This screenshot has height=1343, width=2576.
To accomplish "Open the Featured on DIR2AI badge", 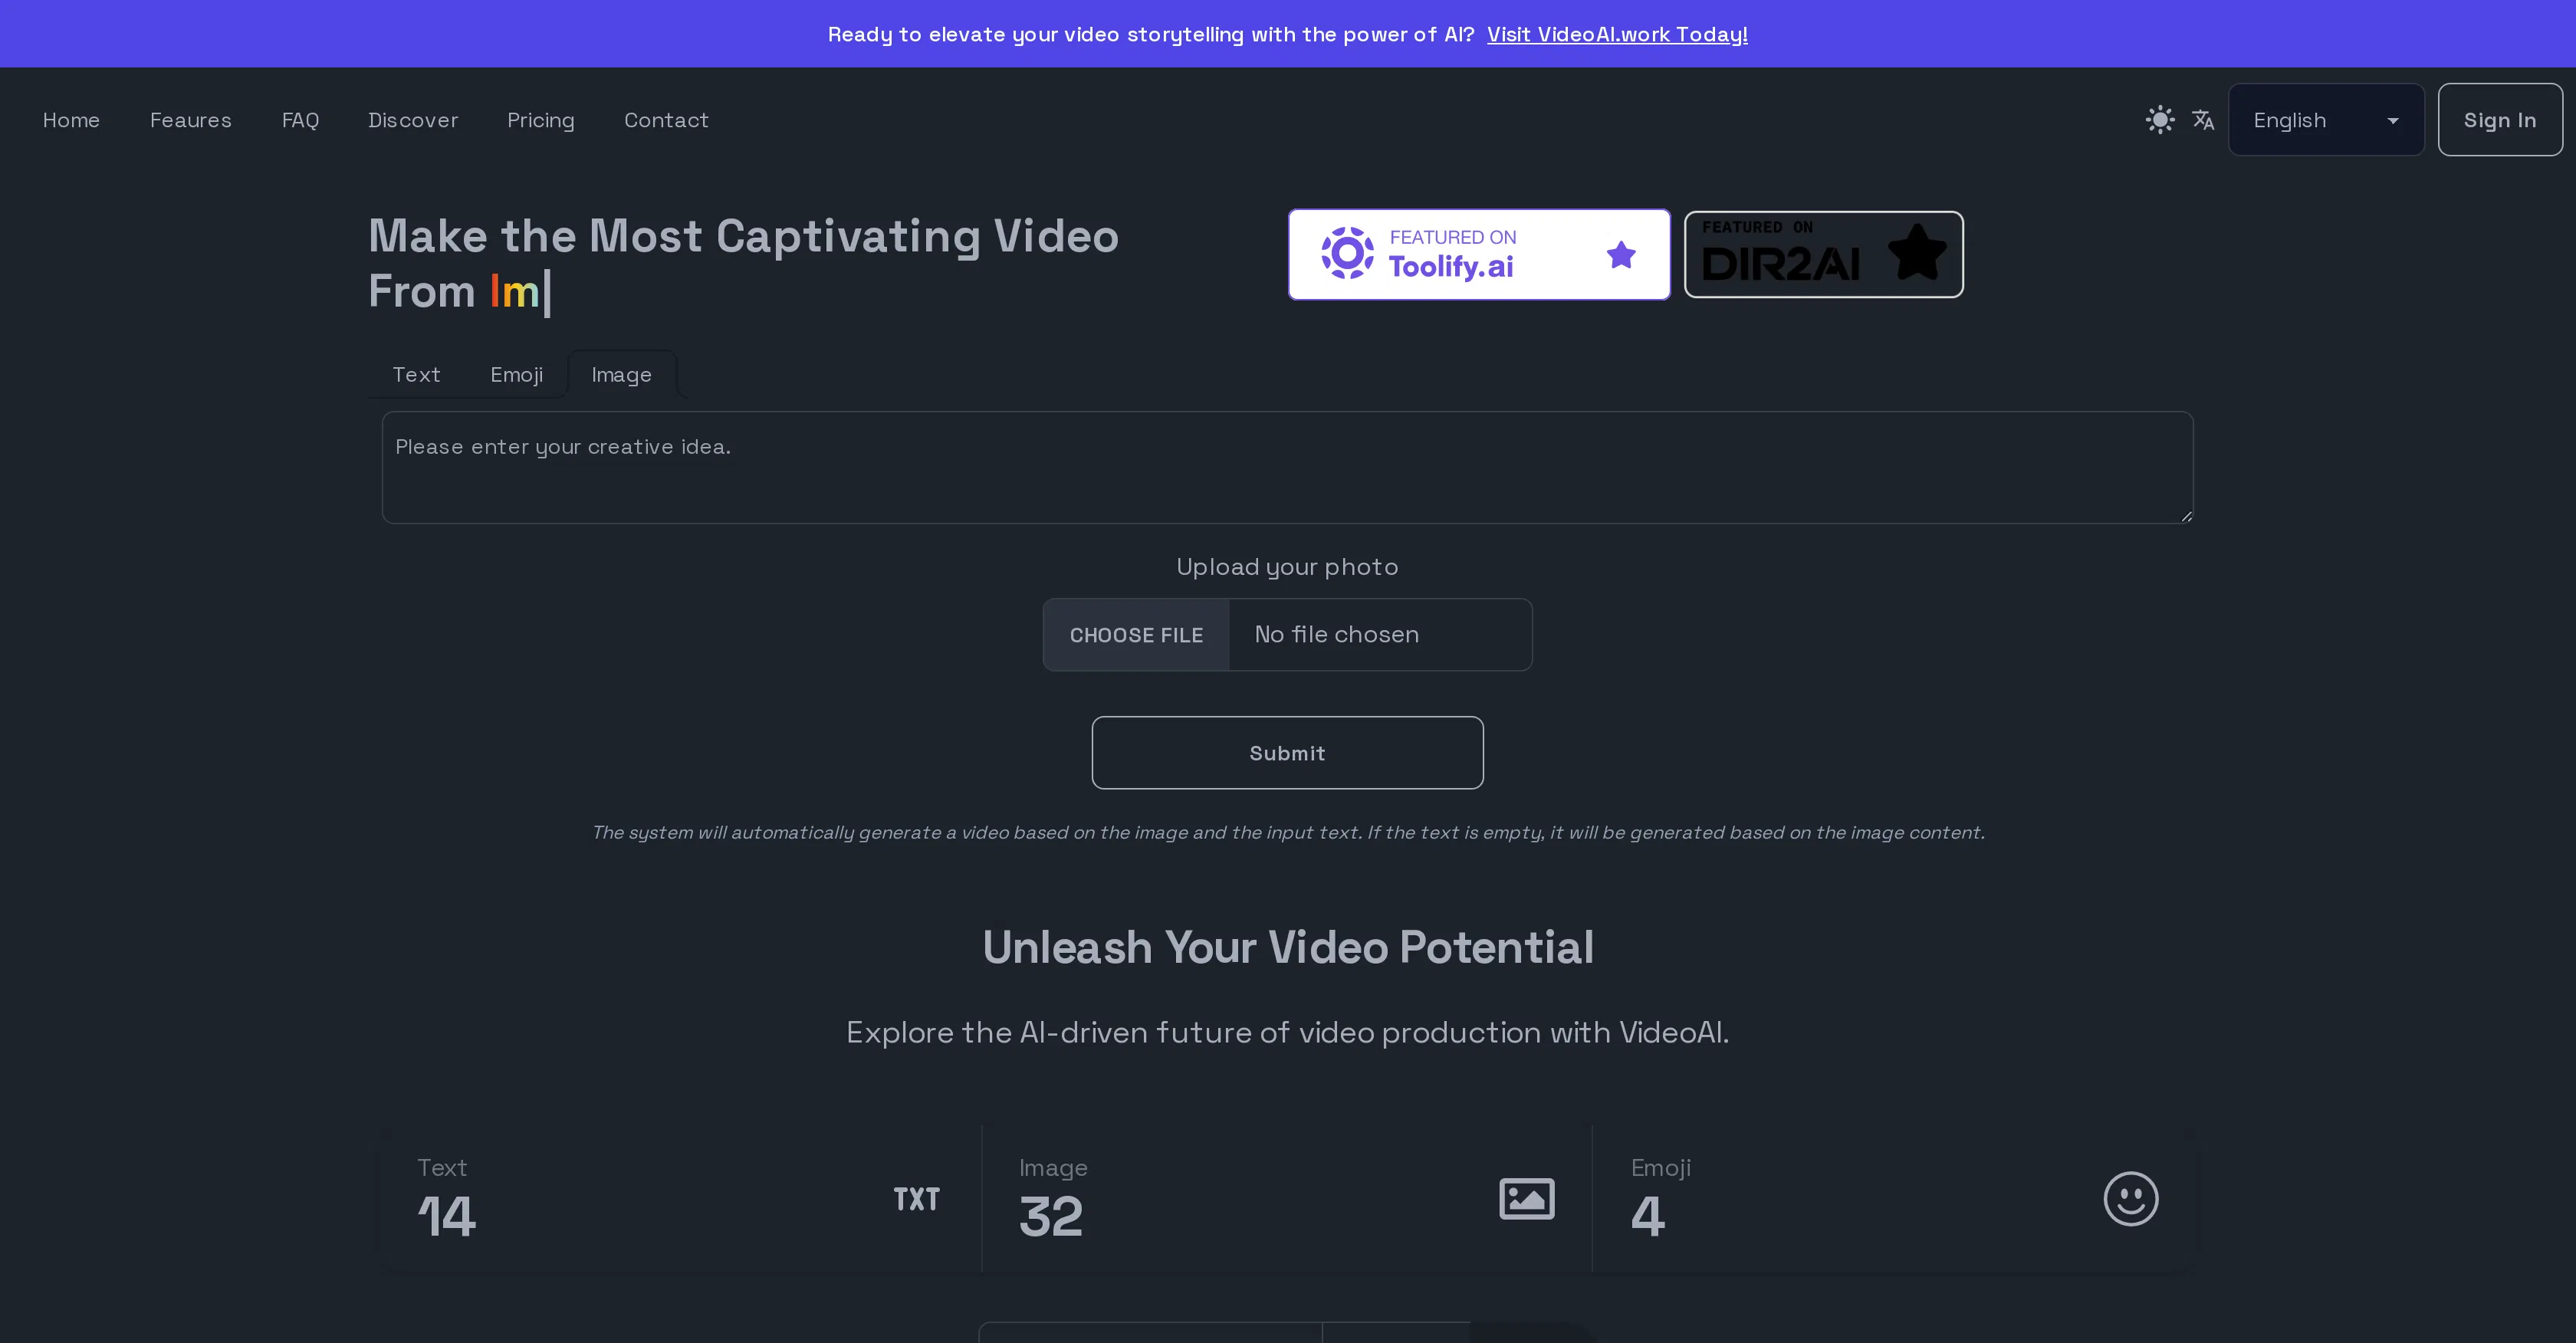I will click(1822, 254).
